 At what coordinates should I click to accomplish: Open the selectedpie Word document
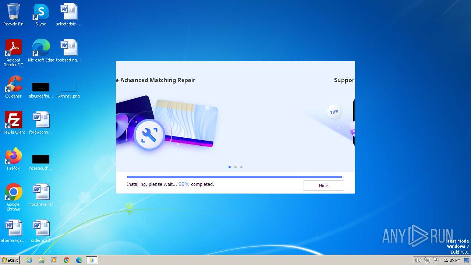[x=68, y=15]
